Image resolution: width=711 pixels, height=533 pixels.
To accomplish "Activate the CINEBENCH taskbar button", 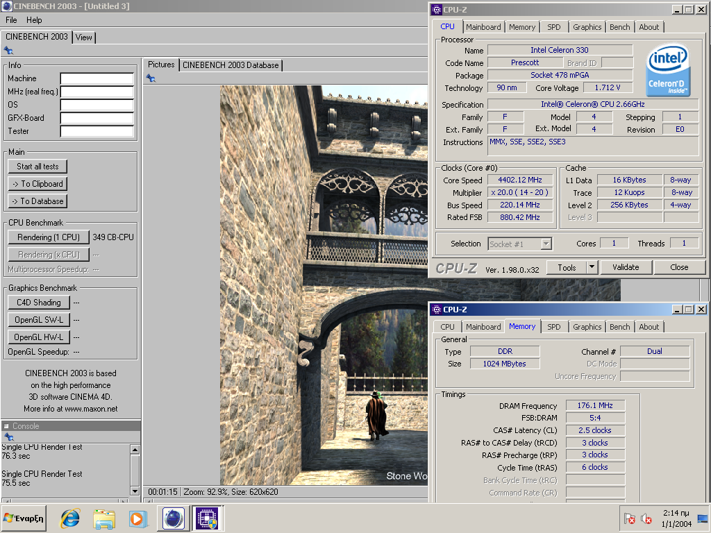I will 173,518.
